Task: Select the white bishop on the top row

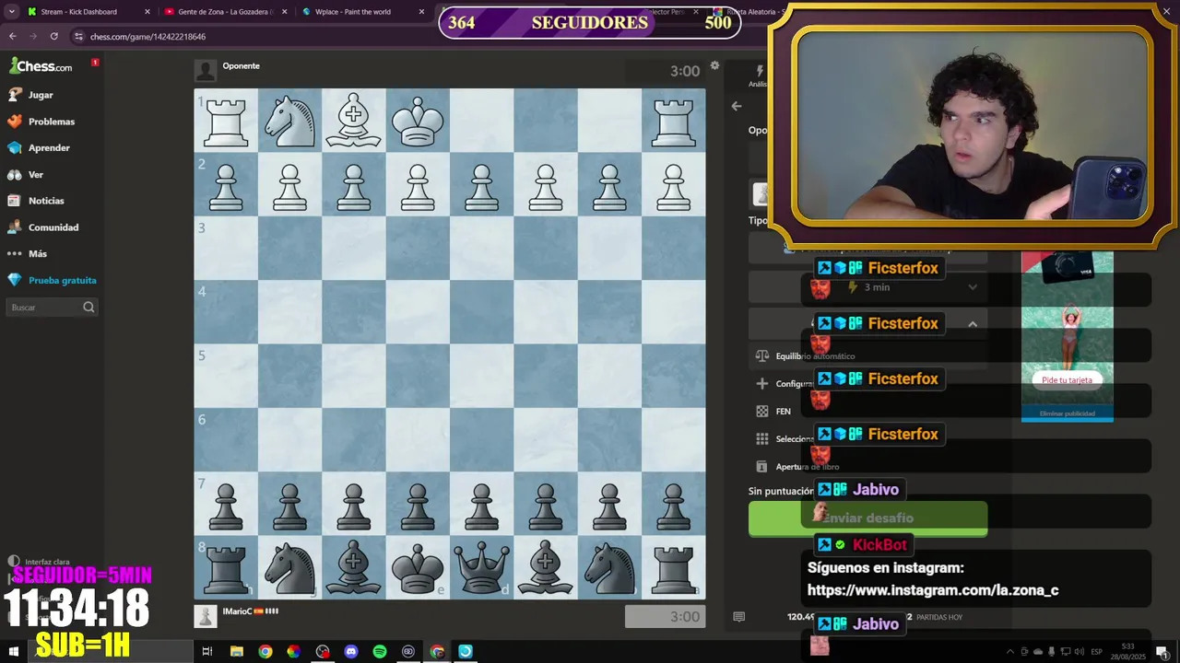Action: [x=353, y=120]
